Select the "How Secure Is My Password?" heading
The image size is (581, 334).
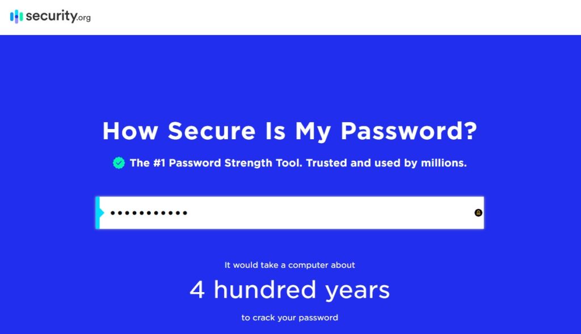[290, 131]
